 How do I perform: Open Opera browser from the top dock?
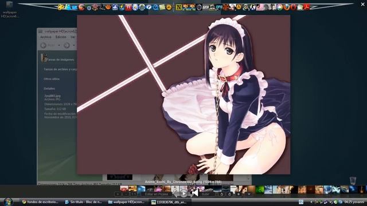[x=293, y=7]
